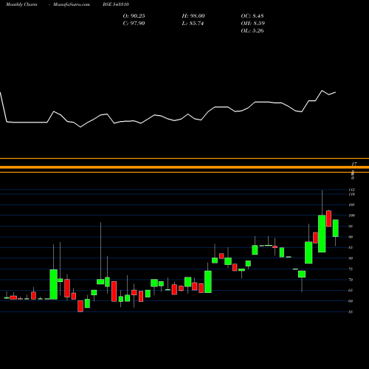The width and height of the screenshot is (369, 369).
Task: Click the '95' price axis label
Action: [x=351, y=227]
